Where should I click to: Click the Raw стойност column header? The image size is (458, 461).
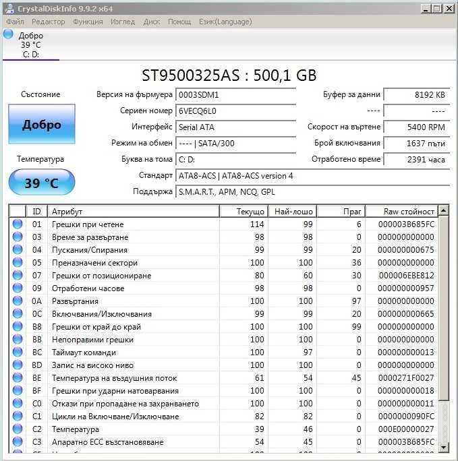point(402,212)
